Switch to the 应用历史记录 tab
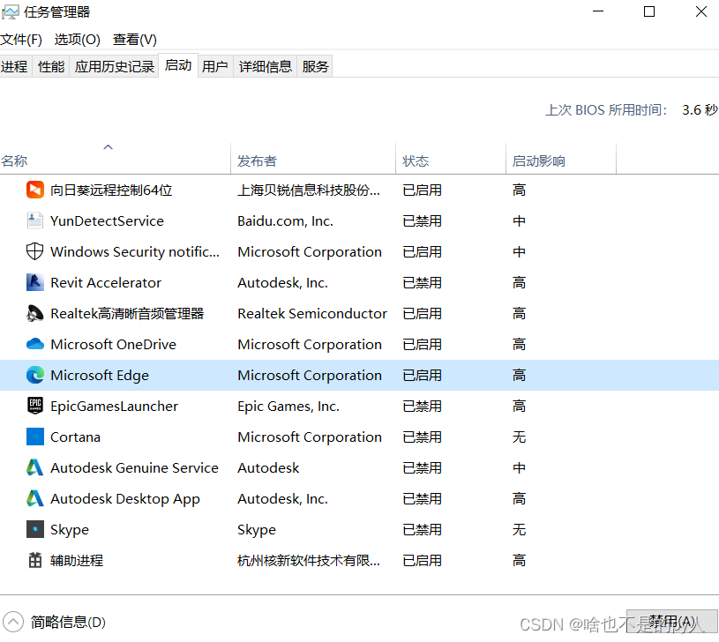Image resolution: width=719 pixels, height=642 pixels. [114, 66]
